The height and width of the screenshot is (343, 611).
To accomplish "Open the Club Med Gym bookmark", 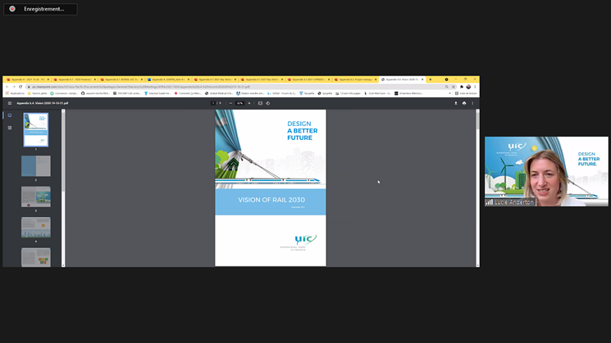I will tap(377, 93).
